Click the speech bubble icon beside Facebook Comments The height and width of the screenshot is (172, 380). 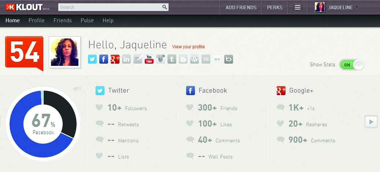point(190,139)
